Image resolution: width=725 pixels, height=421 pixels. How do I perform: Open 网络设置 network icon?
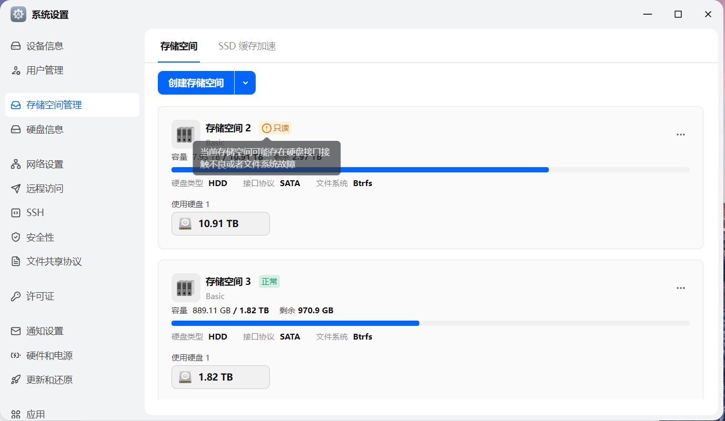click(16, 165)
